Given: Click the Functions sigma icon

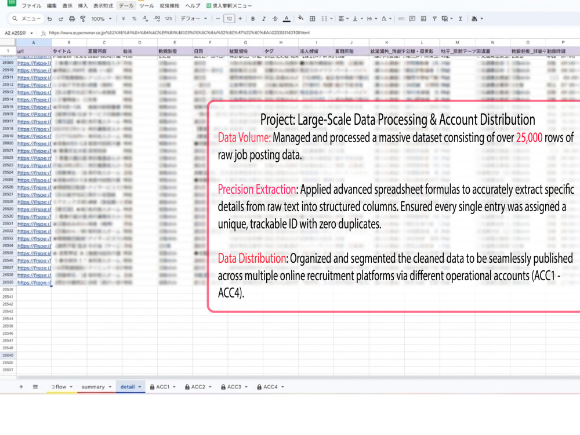Looking at the screenshot, I should pyautogui.click(x=460, y=19).
